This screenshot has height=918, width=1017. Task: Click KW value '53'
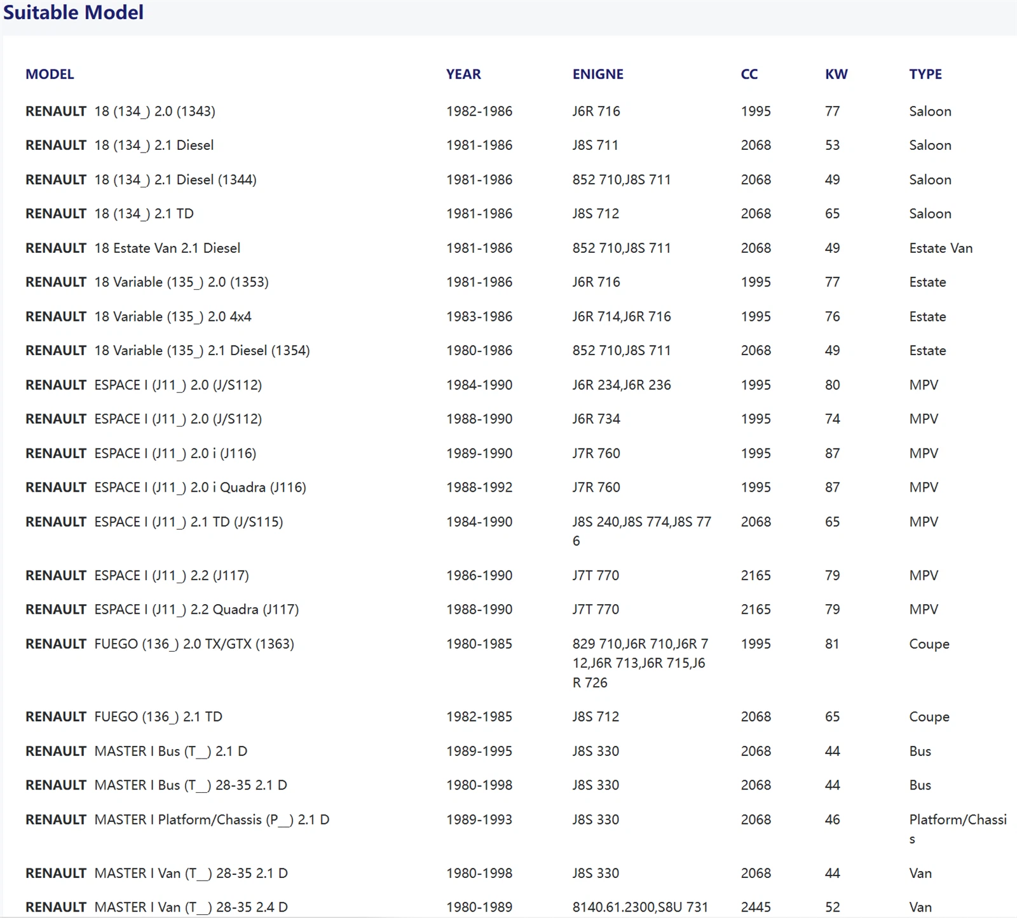833,145
